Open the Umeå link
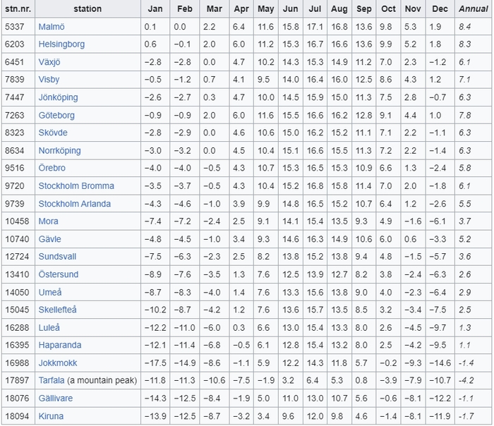Screen dimensions: 494x426 coord(50,292)
